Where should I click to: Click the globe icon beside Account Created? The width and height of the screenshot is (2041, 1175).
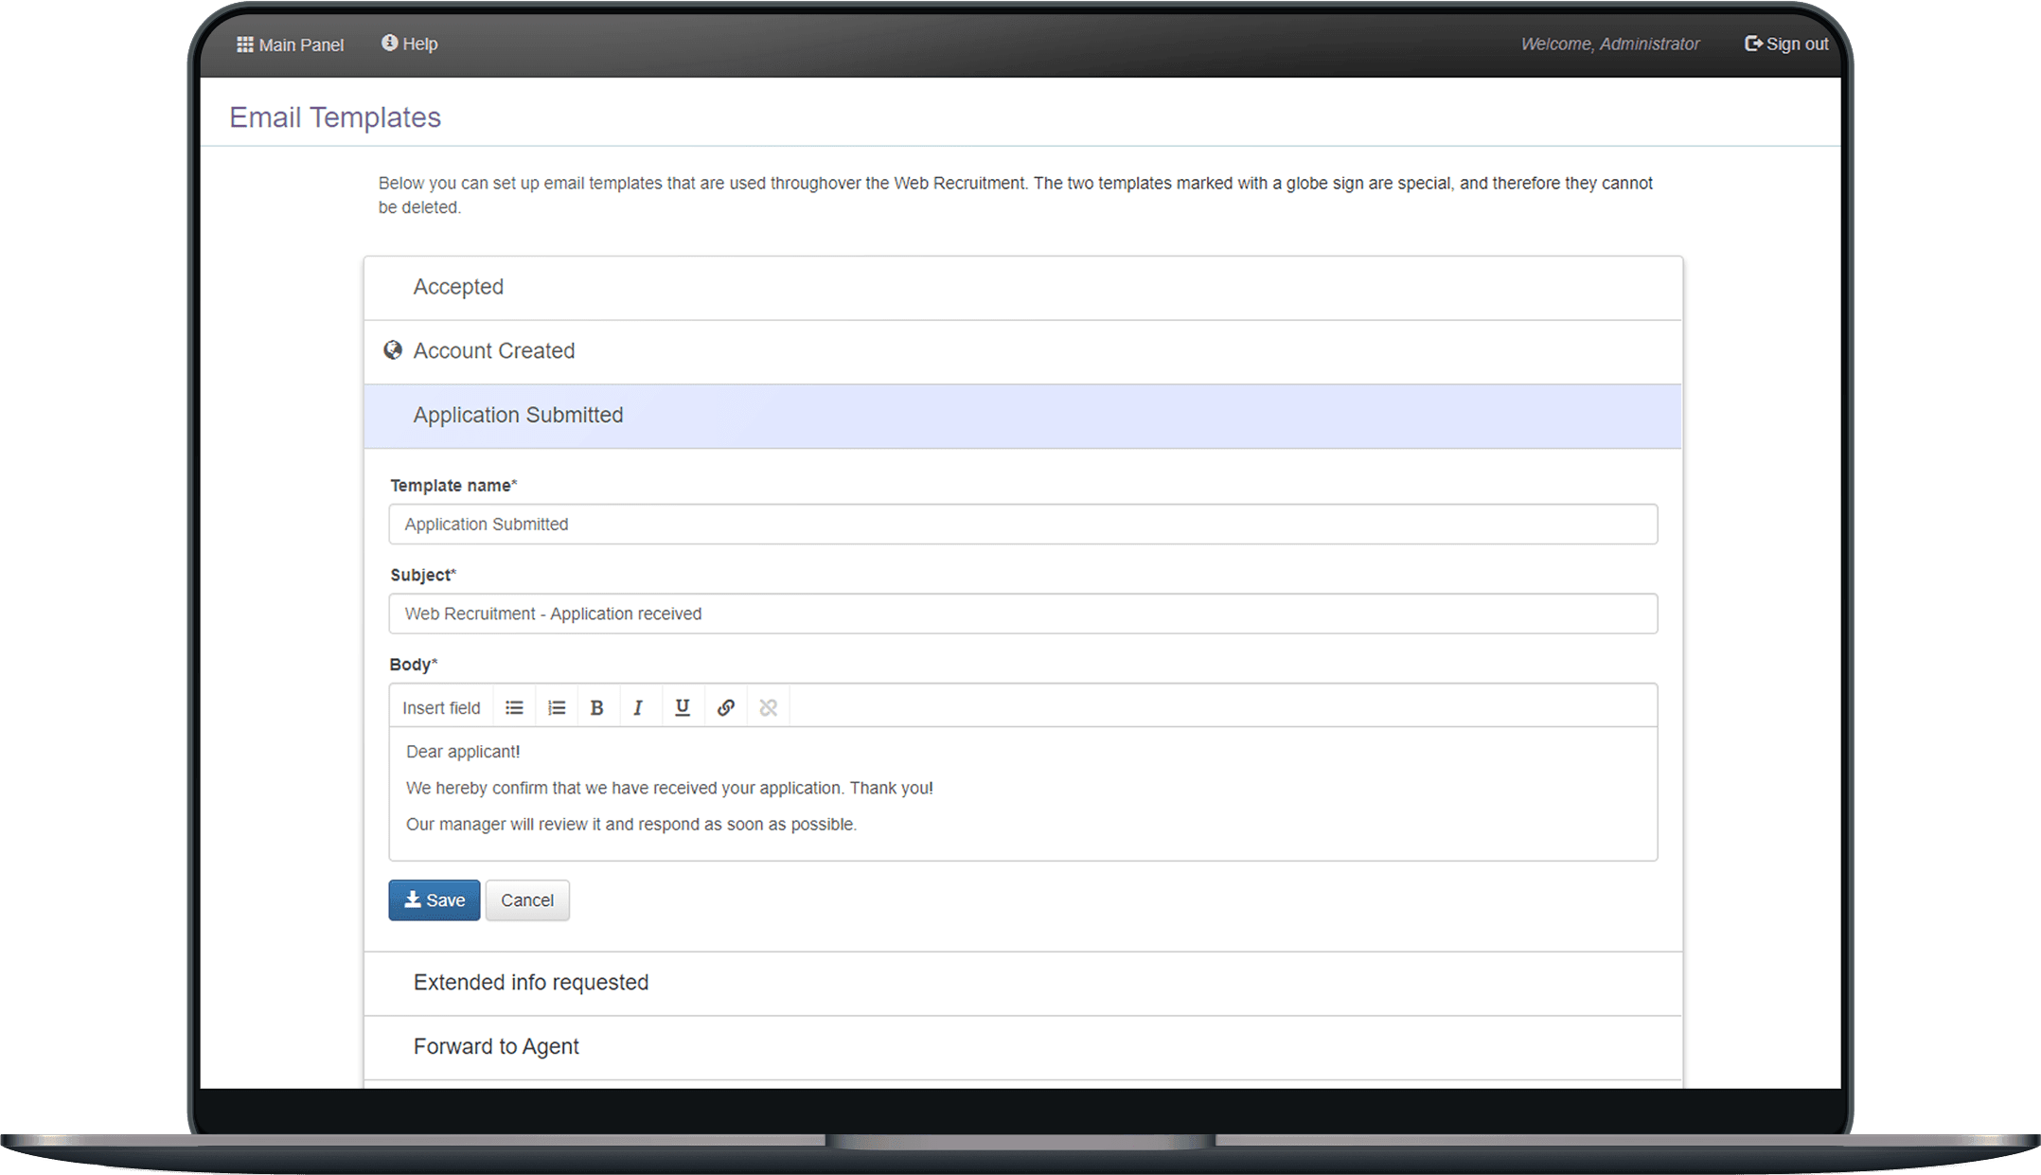tap(393, 350)
